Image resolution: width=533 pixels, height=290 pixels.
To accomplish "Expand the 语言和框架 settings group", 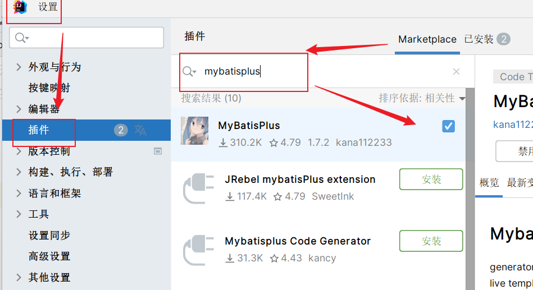I will pos(19,194).
